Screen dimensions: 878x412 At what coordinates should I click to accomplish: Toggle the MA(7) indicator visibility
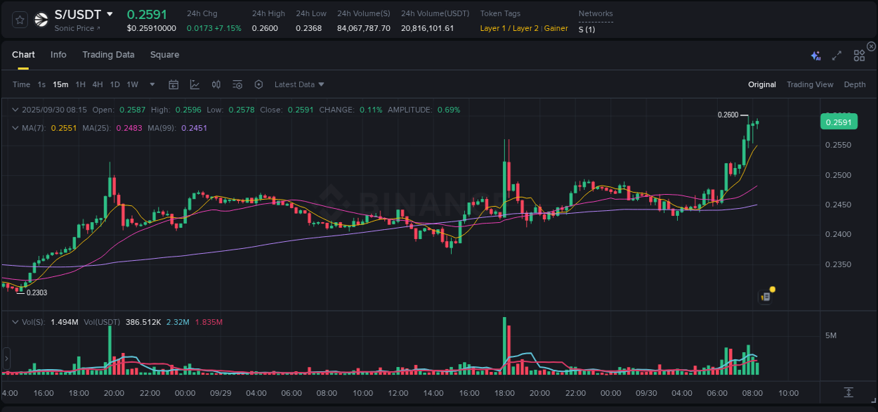tap(15, 128)
